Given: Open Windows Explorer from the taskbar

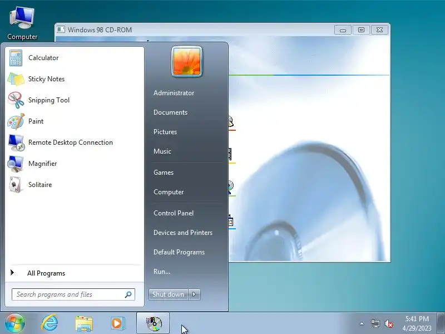Looking at the screenshot, I should point(84,323).
